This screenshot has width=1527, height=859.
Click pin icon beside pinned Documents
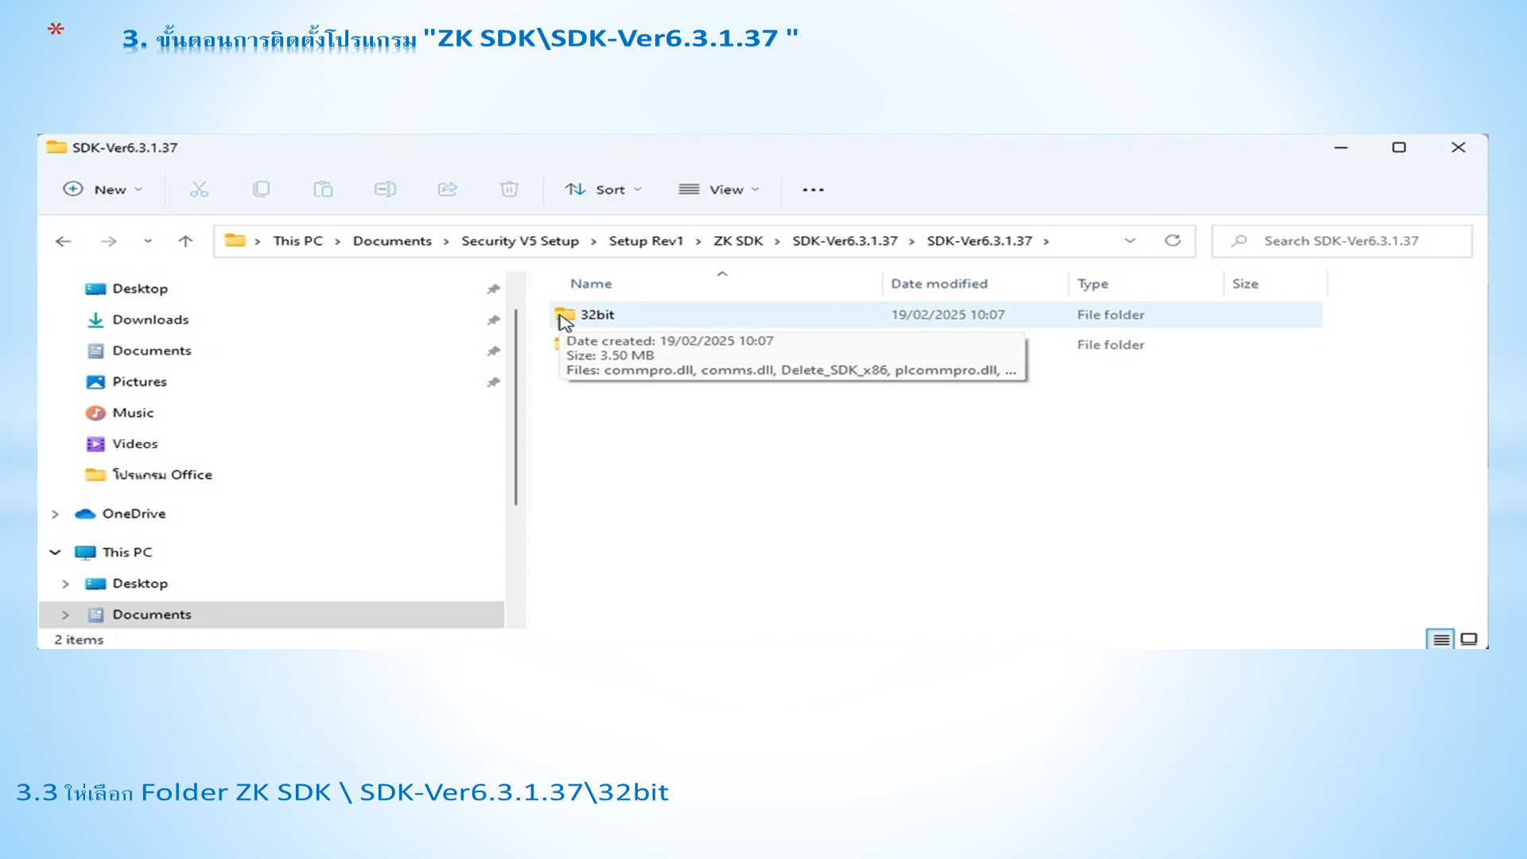[493, 351]
